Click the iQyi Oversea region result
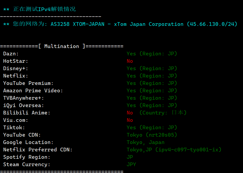 [x=152, y=105]
